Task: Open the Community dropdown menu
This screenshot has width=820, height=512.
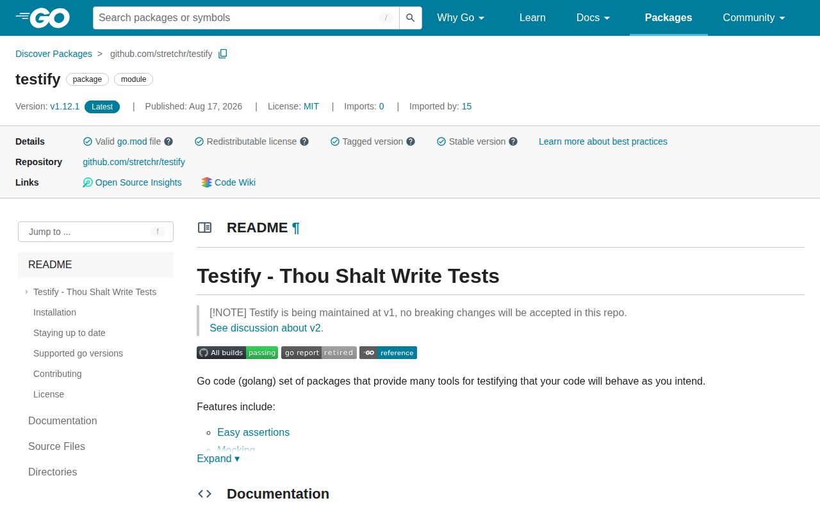Action: [x=754, y=18]
